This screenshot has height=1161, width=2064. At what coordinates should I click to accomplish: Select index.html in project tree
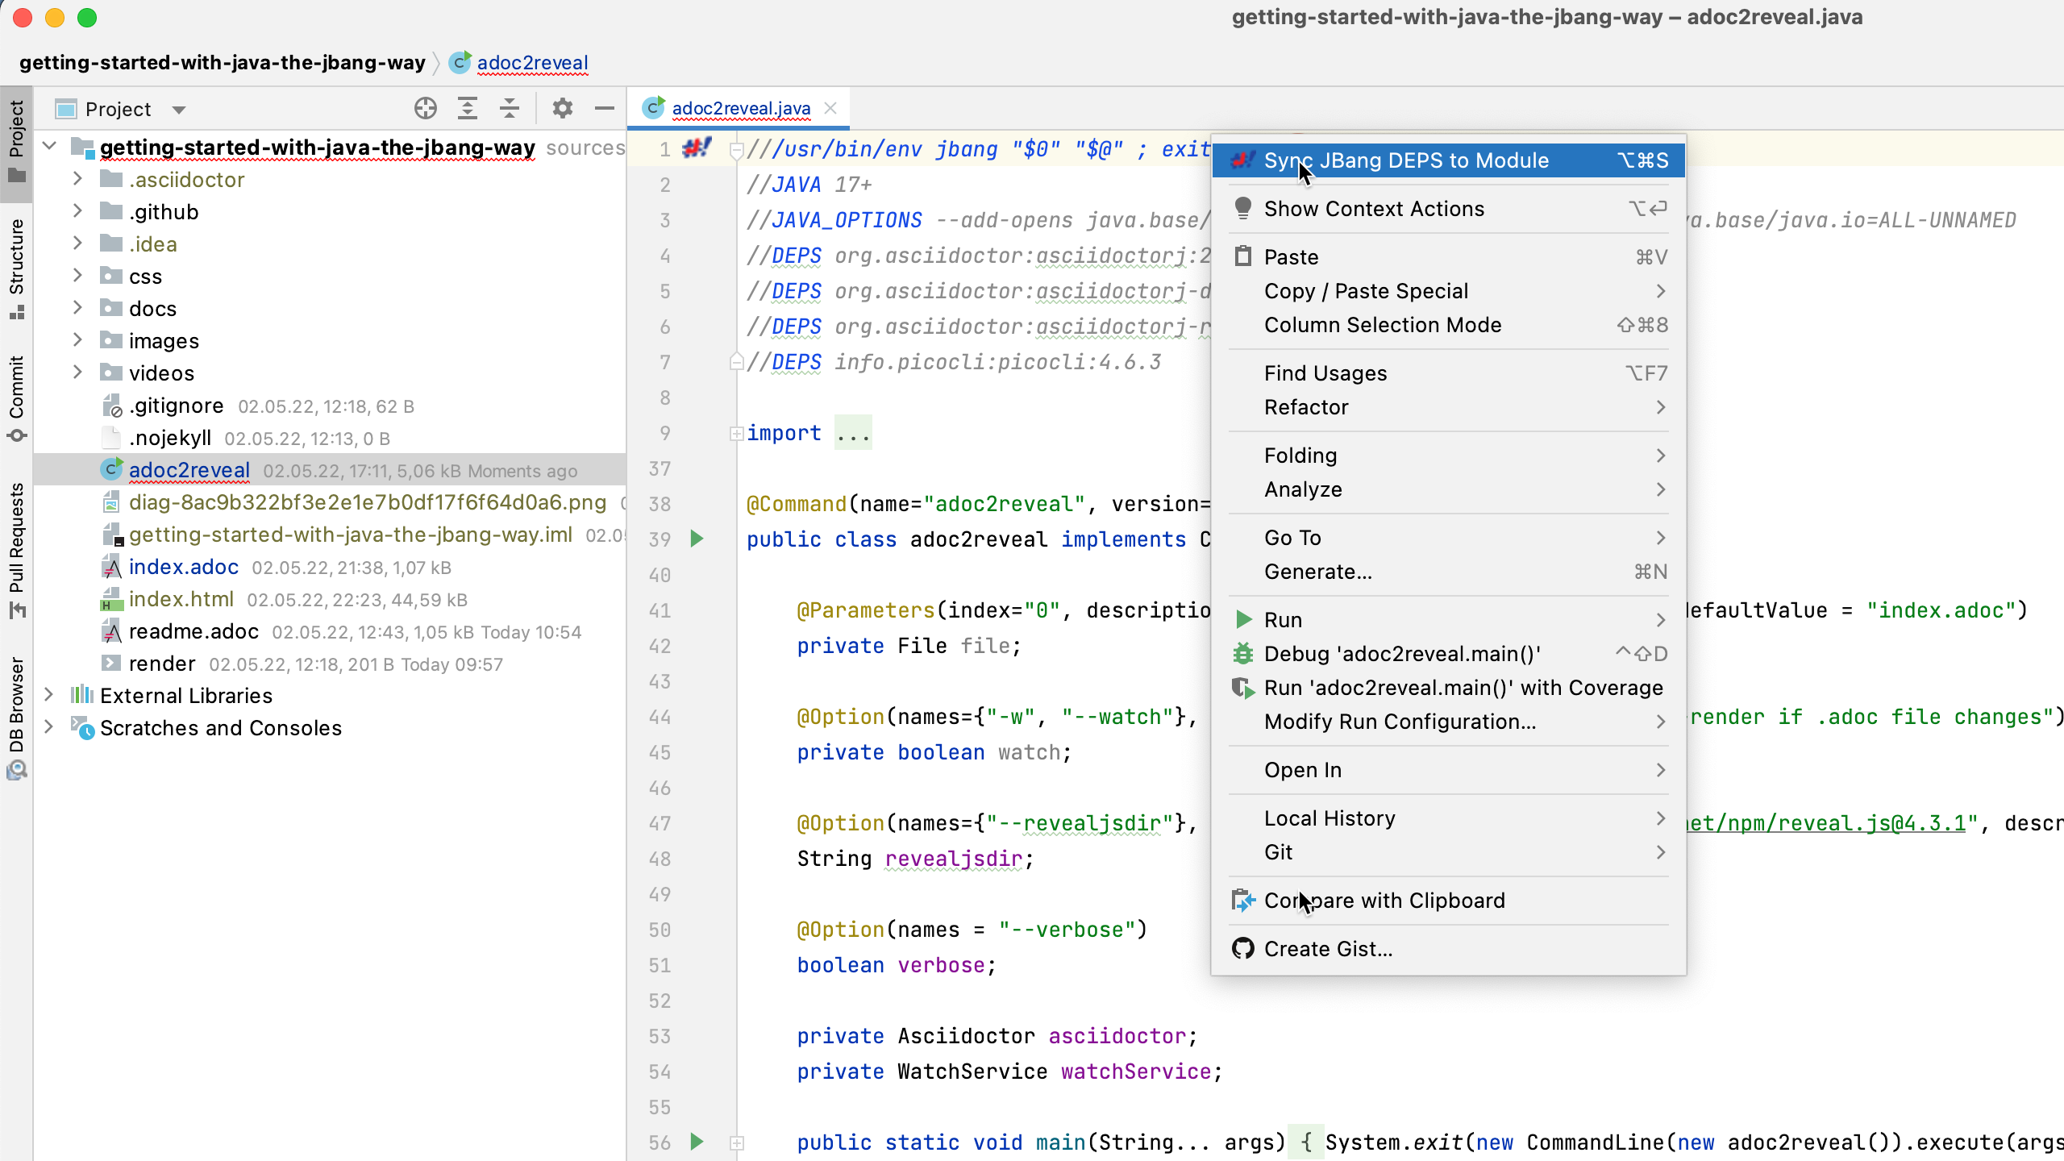(181, 599)
